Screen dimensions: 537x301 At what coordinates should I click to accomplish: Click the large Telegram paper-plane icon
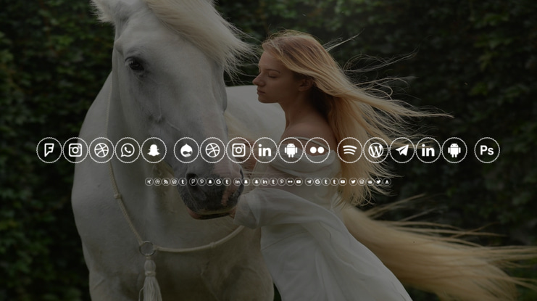click(x=402, y=150)
